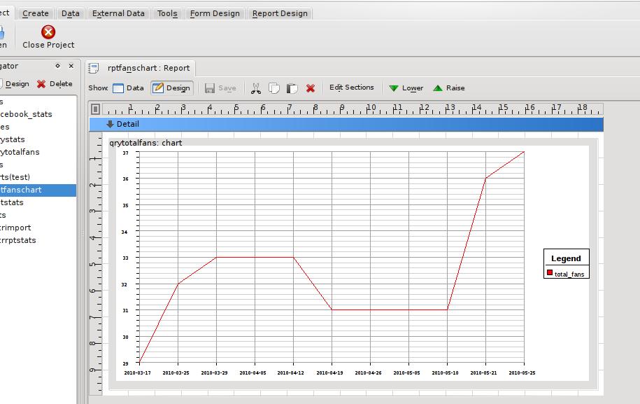This screenshot has height=404, width=640.
Task: Select the Form Design tab
Action: [x=215, y=13]
